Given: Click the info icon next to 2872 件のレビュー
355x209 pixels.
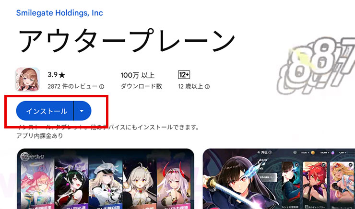Looking at the screenshot, I should click(x=102, y=87).
